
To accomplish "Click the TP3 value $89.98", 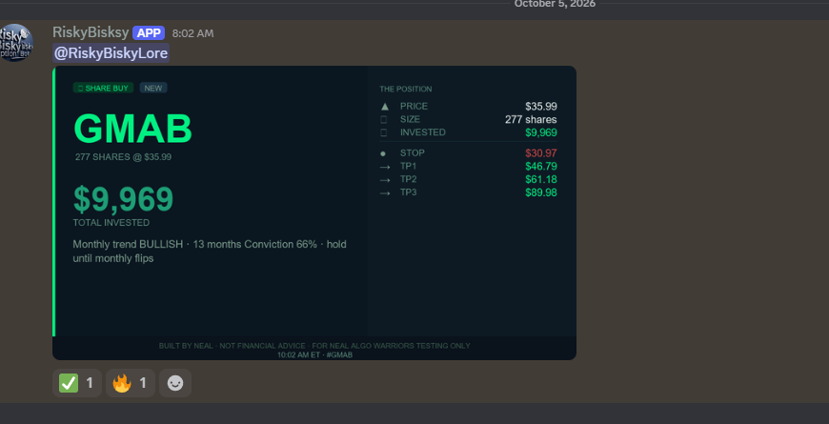I will click(x=541, y=193).
